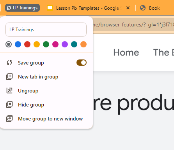The height and width of the screenshot is (150, 174).
Task: Choose New tab in group
Action: [46, 77]
